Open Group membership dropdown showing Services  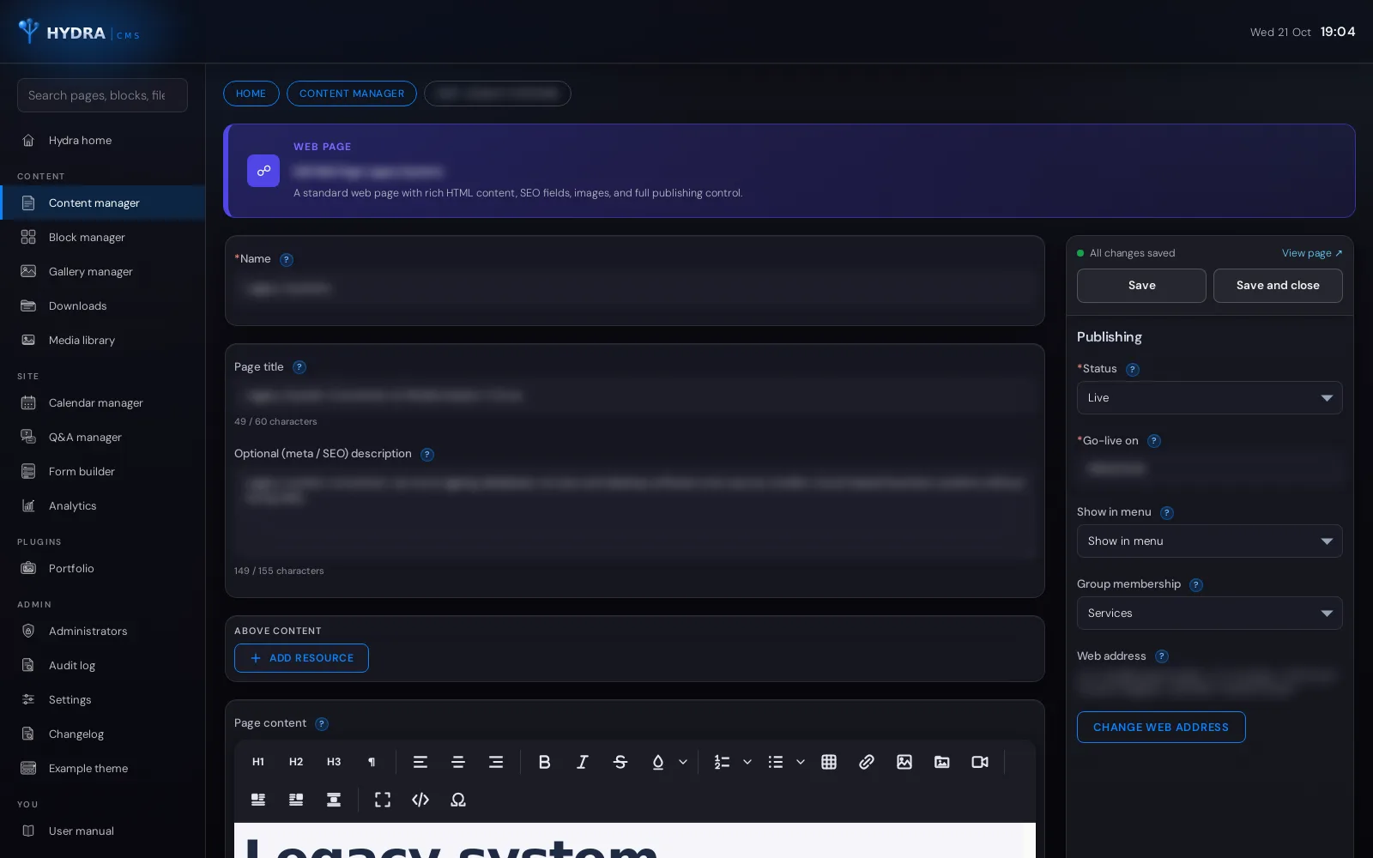point(1209,613)
